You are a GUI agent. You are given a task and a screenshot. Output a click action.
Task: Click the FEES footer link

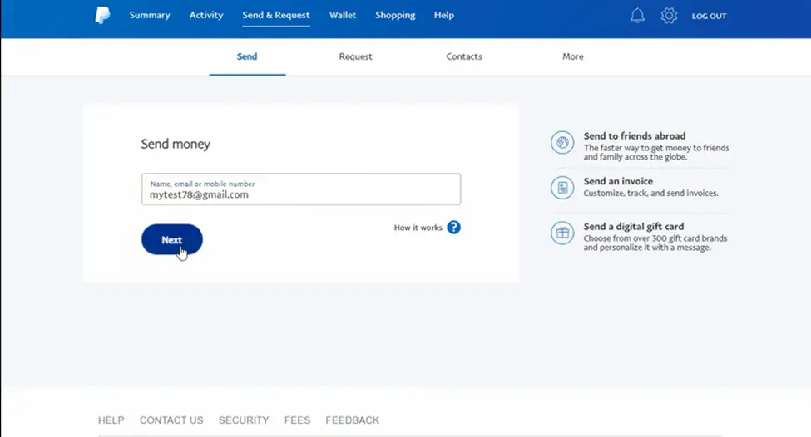pyautogui.click(x=298, y=420)
